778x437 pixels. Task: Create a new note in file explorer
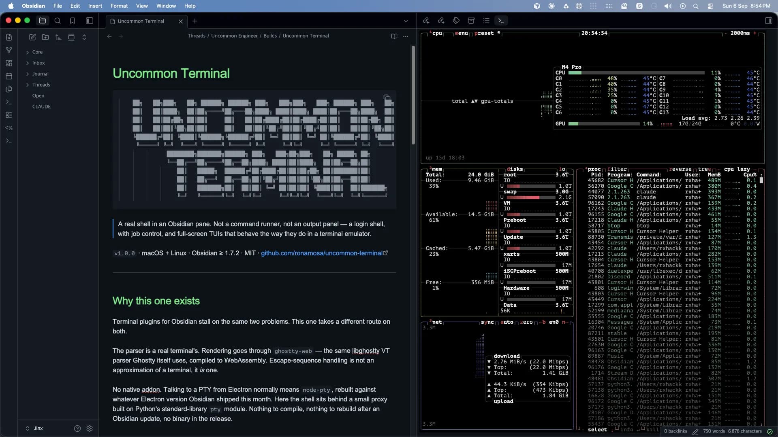pos(32,37)
